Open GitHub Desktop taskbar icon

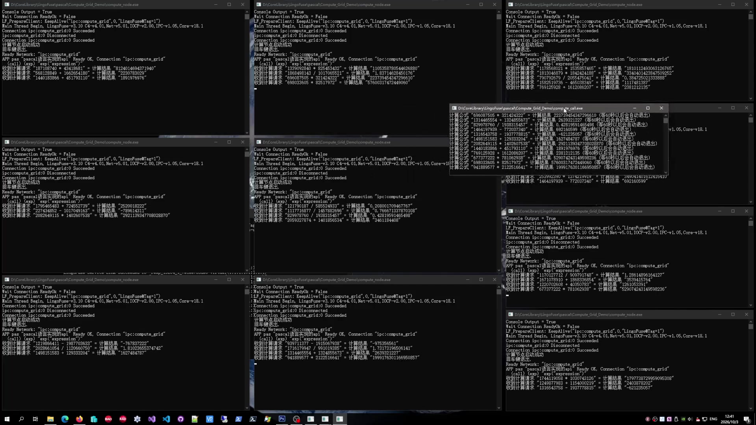click(x=181, y=419)
